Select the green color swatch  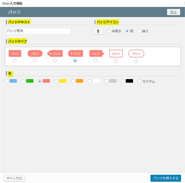click(x=23, y=81)
